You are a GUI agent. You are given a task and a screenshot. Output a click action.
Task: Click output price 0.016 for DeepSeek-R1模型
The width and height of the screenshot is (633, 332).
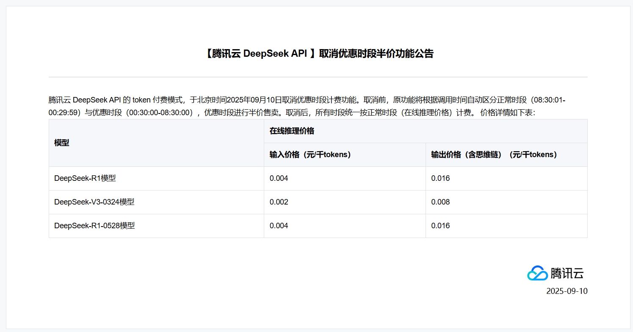440,179
